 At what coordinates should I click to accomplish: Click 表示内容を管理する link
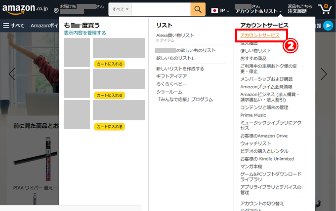click(85, 33)
